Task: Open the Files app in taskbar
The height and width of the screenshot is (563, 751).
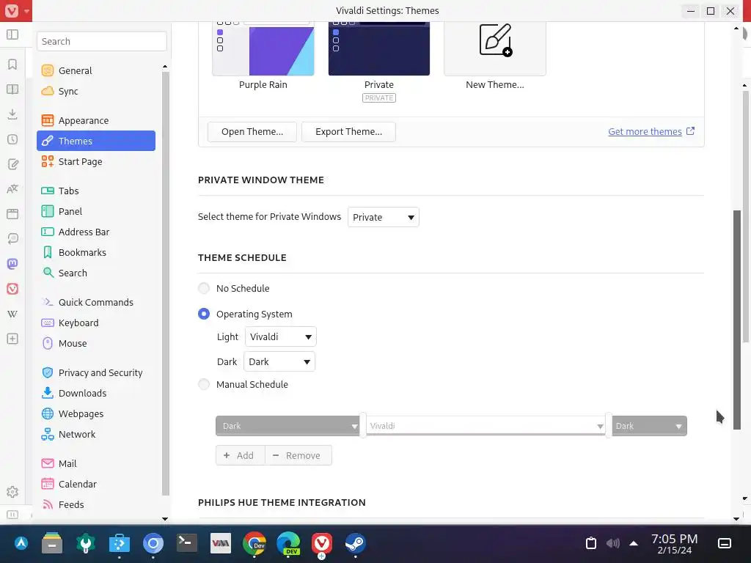Action: [x=52, y=543]
